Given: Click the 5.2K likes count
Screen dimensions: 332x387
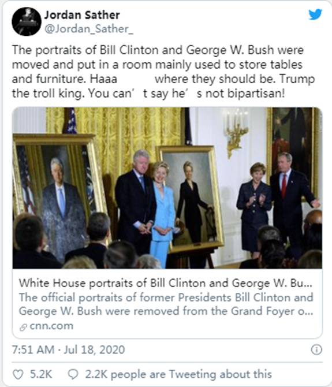Looking at the screenshot, I should [41, 374].
